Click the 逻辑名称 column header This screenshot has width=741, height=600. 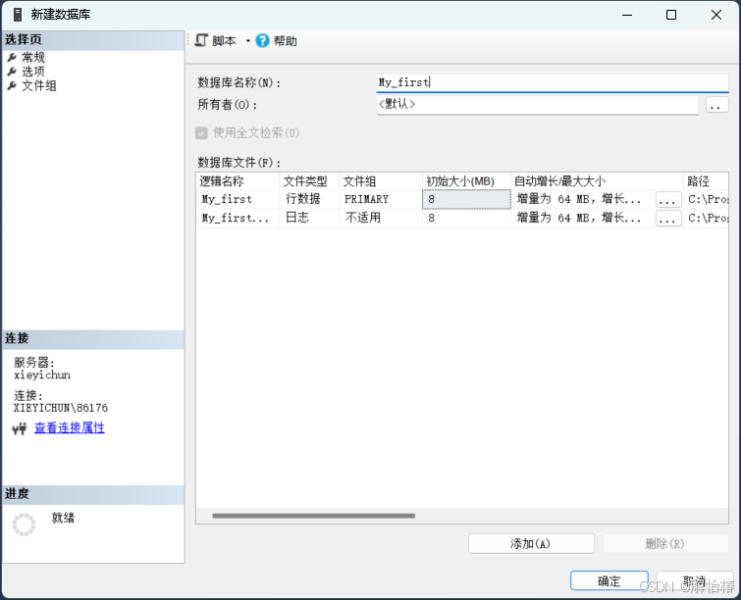tap(238, 181)
